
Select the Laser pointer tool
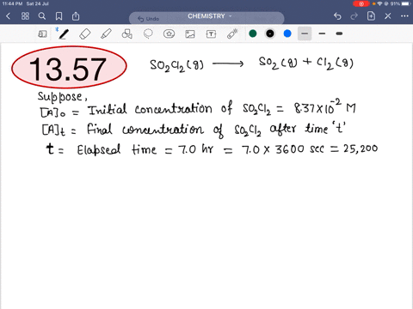(232, 33)
